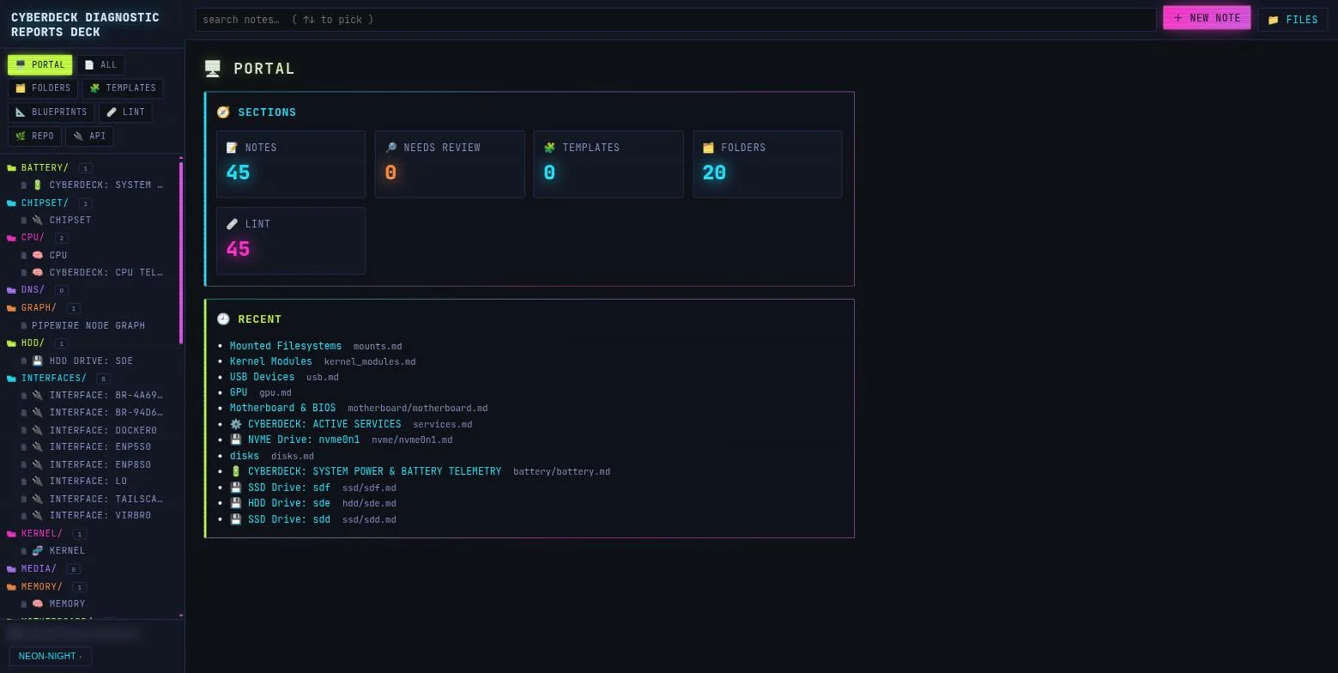Open the Motherboard & BIOS link
The height and width of the screenshot is (673, 1338).
click(282, 408)
